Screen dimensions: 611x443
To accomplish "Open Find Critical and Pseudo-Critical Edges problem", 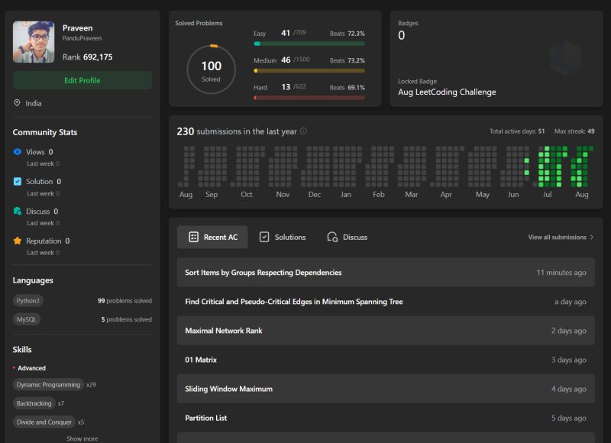I will click(x=386, y=302).
